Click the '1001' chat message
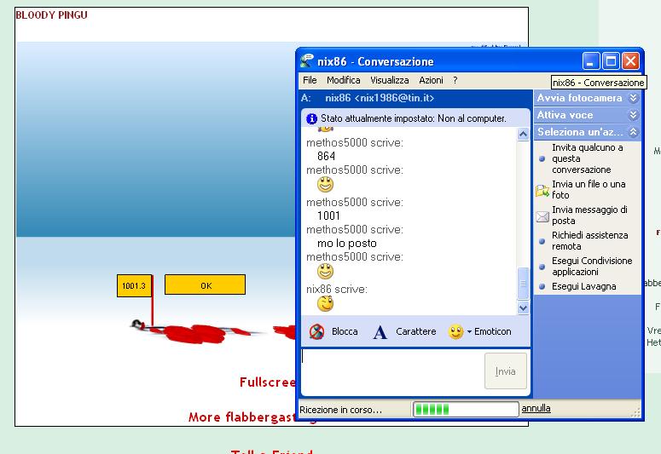This screenshot has width=661, height=454. click(328, 216)
